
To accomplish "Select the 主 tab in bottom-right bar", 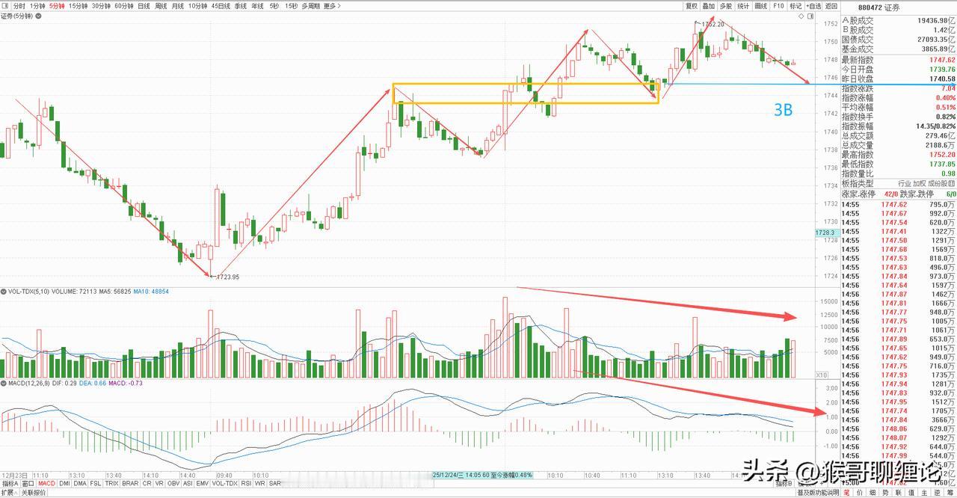I will pyautogui.click(x=925, y=493).
